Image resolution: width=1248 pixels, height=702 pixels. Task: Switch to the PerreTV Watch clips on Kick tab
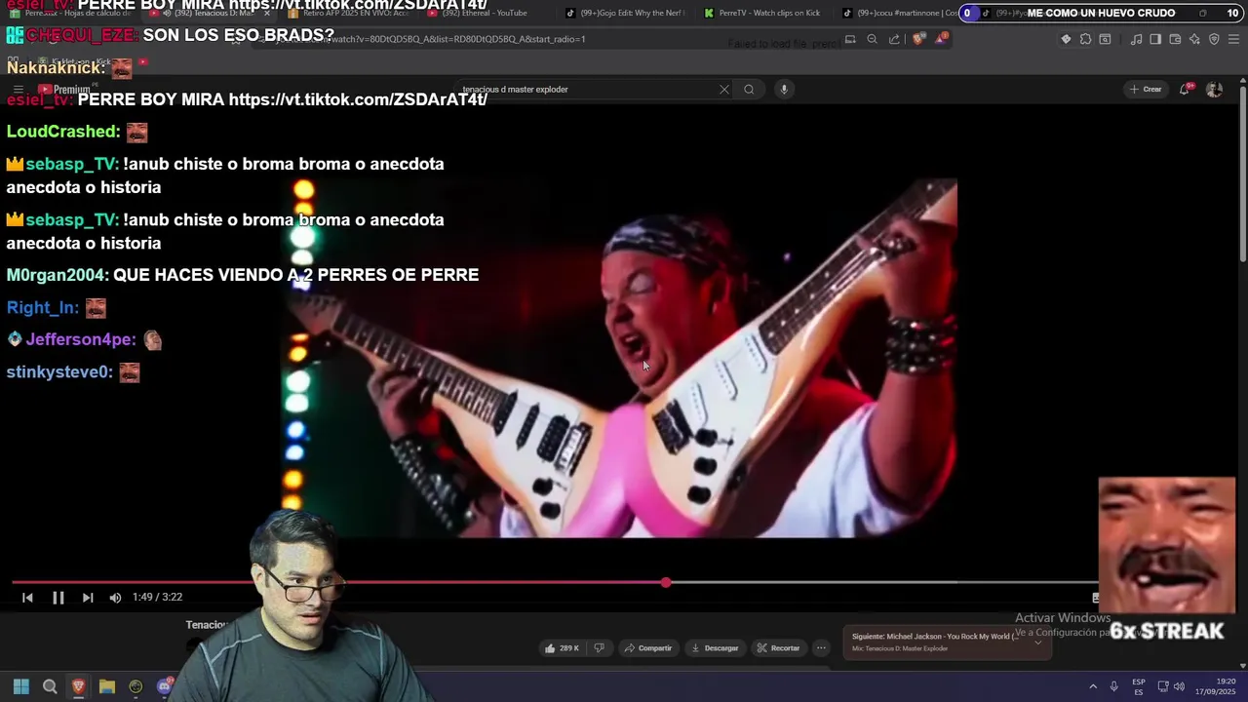click(762, 13)
